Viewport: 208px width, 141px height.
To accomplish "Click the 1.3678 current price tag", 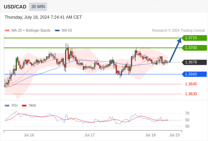I will point(194,62).
